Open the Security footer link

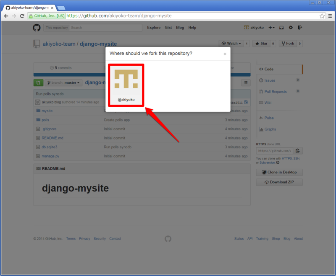point(100,239)
